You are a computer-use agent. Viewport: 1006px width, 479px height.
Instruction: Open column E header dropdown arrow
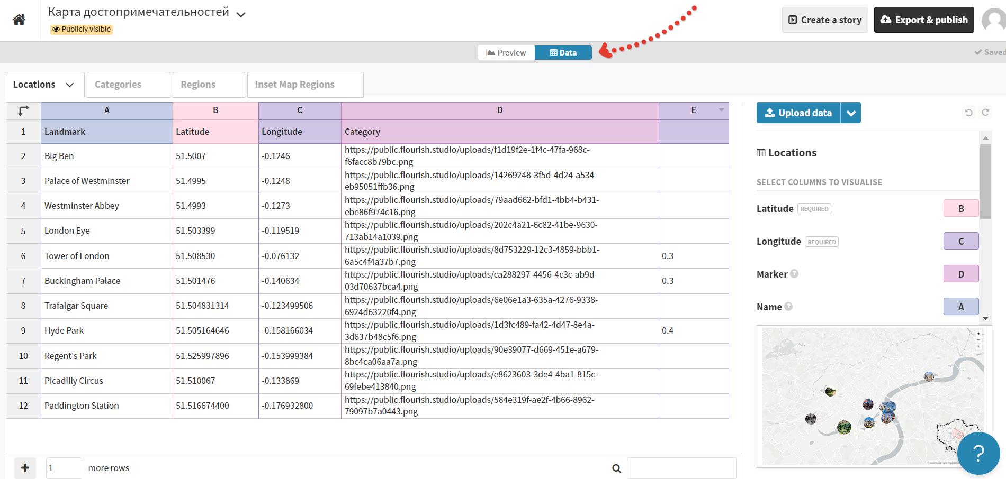pos(721,110)
